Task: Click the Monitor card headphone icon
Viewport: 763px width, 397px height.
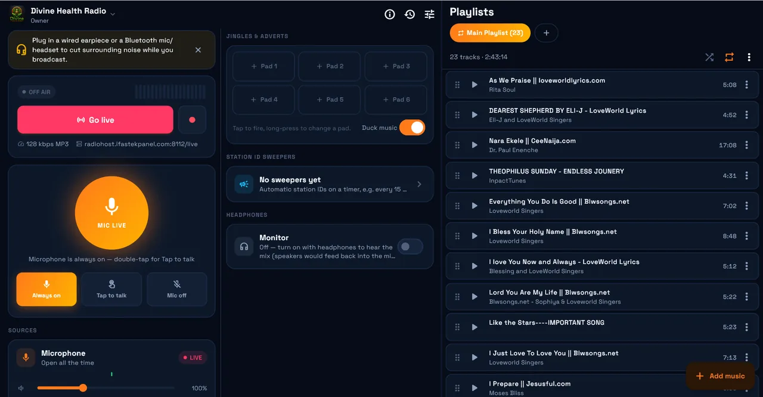Action: (244, 246)
